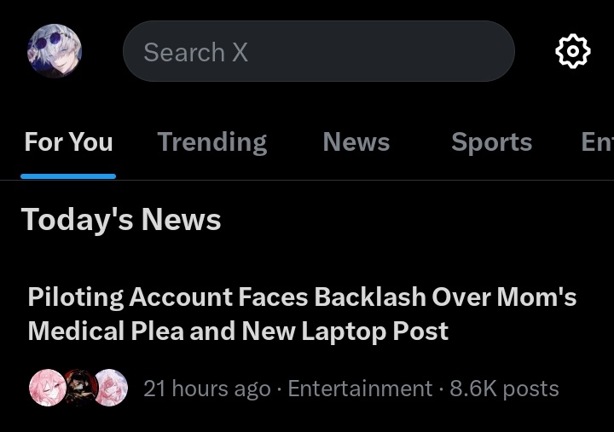Select the Sports tab

point(492,142)
